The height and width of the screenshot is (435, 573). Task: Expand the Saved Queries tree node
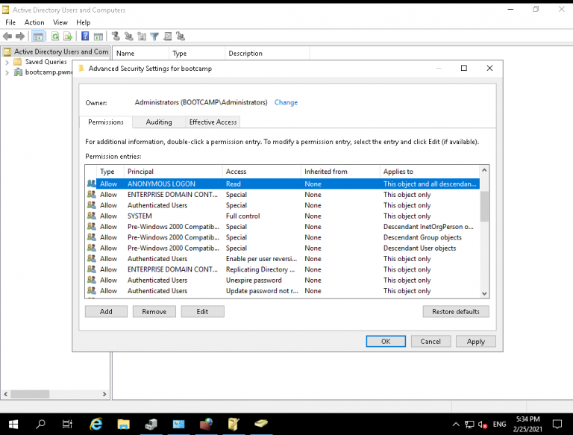(7, 62)
